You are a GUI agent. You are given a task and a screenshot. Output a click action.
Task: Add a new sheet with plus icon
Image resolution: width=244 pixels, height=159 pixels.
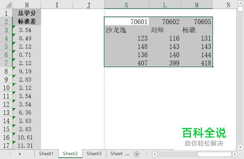136,154
